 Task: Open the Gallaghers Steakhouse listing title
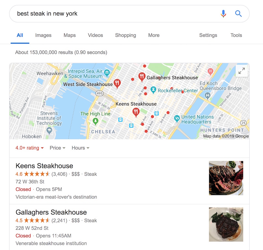(51, 212)
